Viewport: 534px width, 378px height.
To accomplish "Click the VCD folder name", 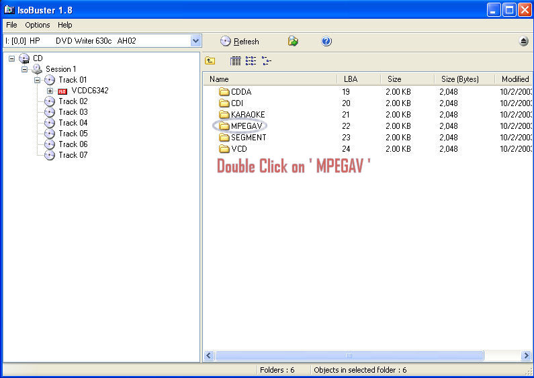I will (239, 149).
